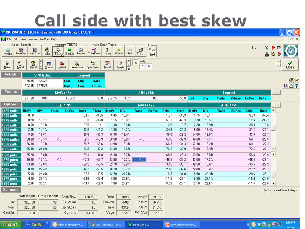The image size is (305, 229).
Task: Open the File menu
Action: [x=9, y=39]
